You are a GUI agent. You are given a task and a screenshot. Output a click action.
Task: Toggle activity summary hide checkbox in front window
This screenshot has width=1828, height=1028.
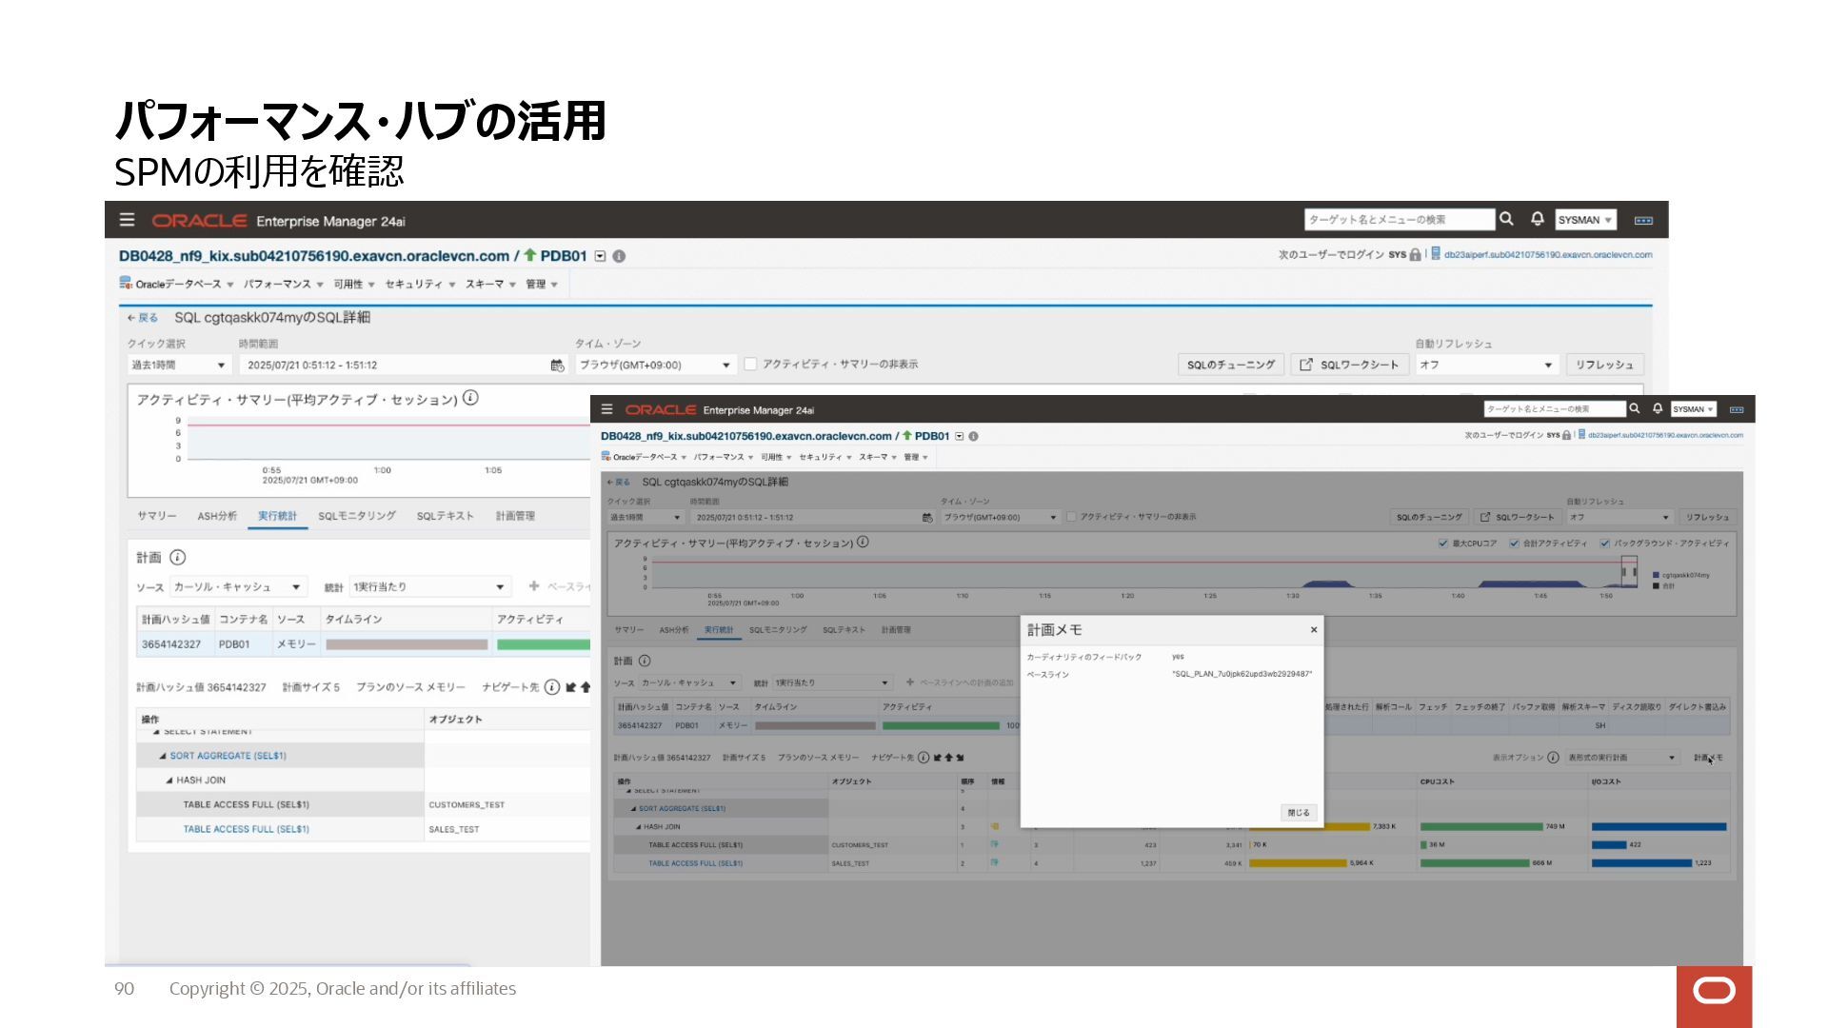click(x=1071, y=517)
